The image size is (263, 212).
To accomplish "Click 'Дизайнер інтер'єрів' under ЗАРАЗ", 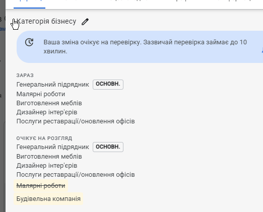I will pos(47,112).
